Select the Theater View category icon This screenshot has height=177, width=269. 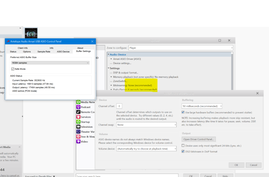point(78,132)
